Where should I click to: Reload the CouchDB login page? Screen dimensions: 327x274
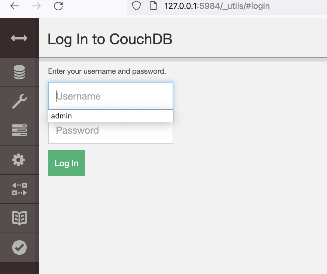58,6
